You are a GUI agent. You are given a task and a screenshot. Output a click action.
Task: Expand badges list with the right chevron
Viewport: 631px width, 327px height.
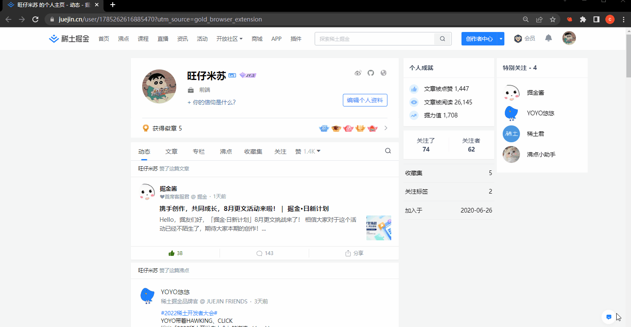click(x=386, y=128)
